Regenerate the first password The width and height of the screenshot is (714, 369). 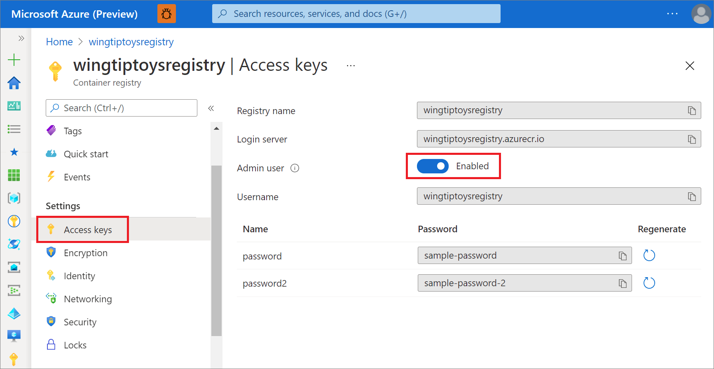(649, 255)
